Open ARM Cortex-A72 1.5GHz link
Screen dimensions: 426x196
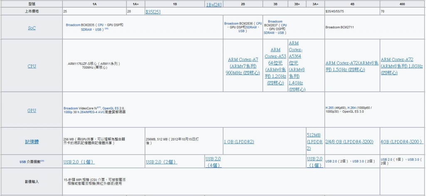(x=352, y=66)
